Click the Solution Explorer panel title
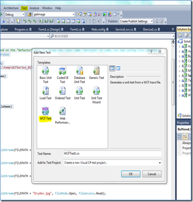193x202 pixels. (x=184, y=29)
